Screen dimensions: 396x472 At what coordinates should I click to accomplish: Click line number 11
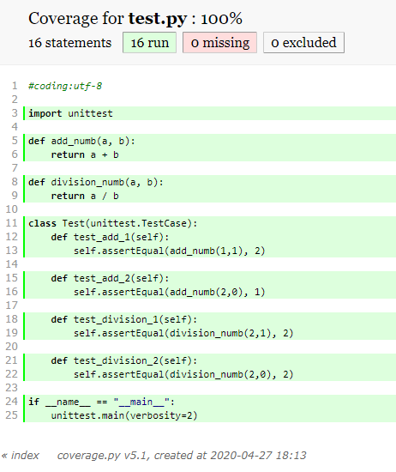coord(12,223)
